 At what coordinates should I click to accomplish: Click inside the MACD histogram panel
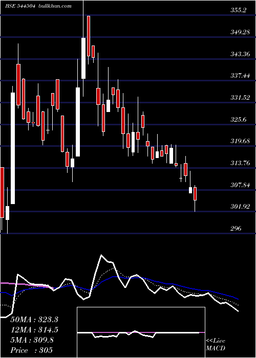pos(141,332)
